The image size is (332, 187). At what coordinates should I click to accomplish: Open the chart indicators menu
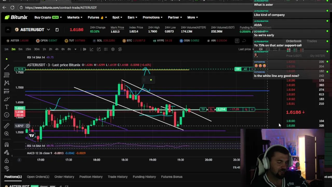pyautogui.click(x=92, y=49)
